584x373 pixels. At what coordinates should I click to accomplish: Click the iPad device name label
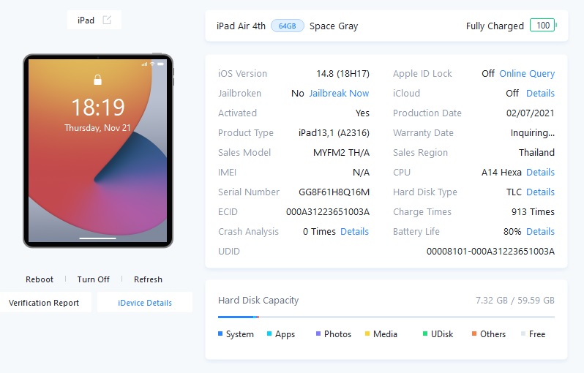click(x=86, y=20)
